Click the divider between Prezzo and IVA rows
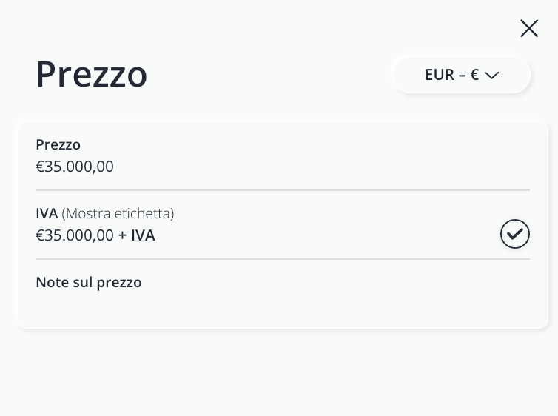Viewport: 558px width, 416px height. 283,190
